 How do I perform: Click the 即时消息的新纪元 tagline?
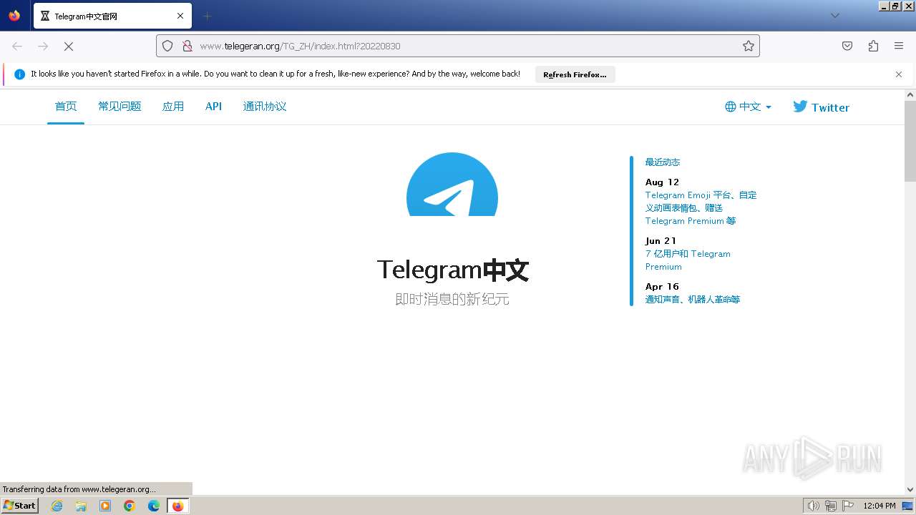[452, 299]
